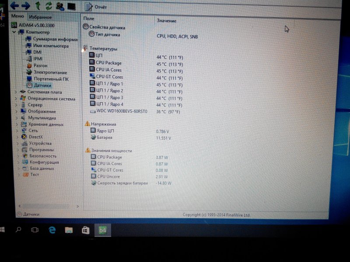Open the Отчёт report button
The height and width of the screenshot is (262, 350).
click(95, 7)
